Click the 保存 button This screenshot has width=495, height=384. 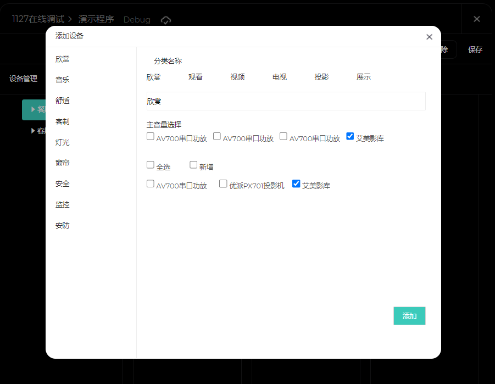[x=475, y=49]
